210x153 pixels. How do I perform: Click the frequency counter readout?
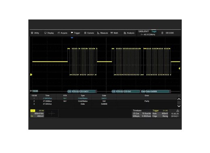tap(148, 35)
